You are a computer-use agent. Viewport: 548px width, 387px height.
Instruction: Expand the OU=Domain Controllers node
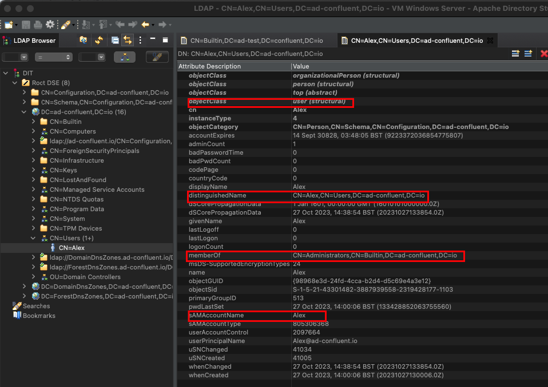[x=33, y=277]
